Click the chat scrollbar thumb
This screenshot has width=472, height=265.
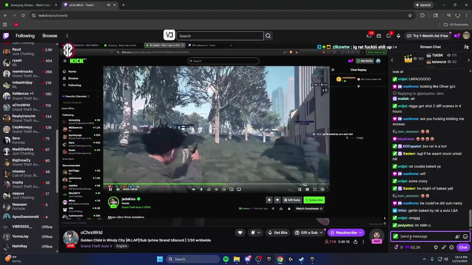tap(470, 218)
